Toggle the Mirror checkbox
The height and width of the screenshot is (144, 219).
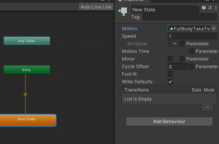(x=170, y=59)
